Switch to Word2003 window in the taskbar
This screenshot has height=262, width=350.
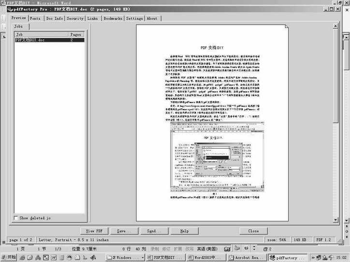tap(207, 258)
